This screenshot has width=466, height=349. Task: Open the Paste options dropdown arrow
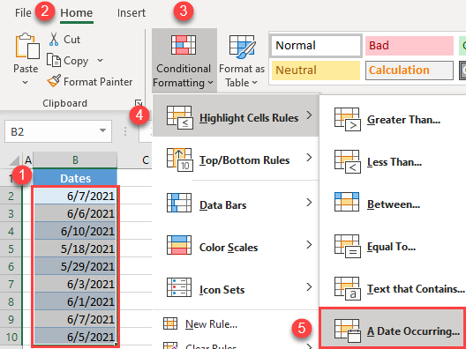[x=26, y=82]
